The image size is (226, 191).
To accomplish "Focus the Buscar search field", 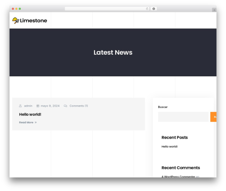I will tap(184, 117).
